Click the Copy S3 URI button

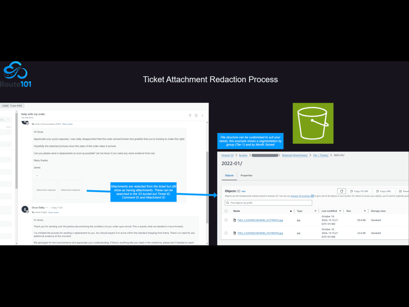tap(359, 191)
